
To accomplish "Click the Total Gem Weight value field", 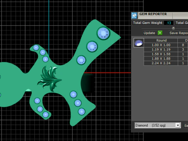I will point(168,23).
